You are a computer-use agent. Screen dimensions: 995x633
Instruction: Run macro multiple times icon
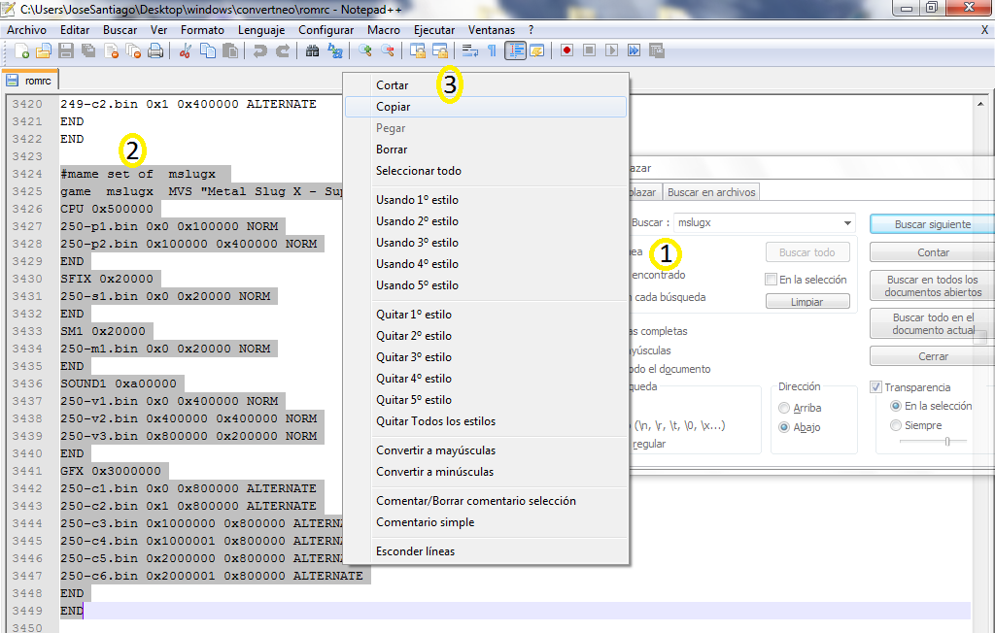(x=634, y=50)
